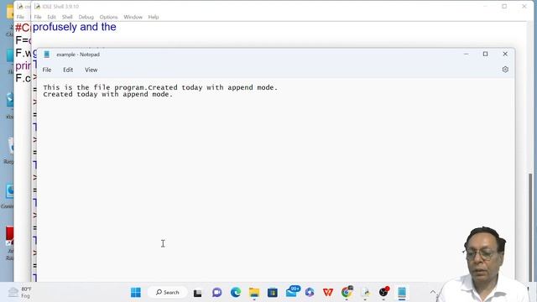Switch to Python IDLE taskbar icon
The height and width of the screenshot is (302, 537).
pos(366,293)
